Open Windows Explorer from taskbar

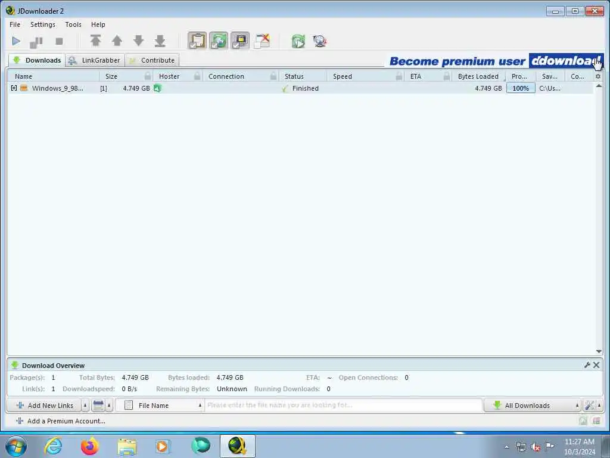point(127,446)
